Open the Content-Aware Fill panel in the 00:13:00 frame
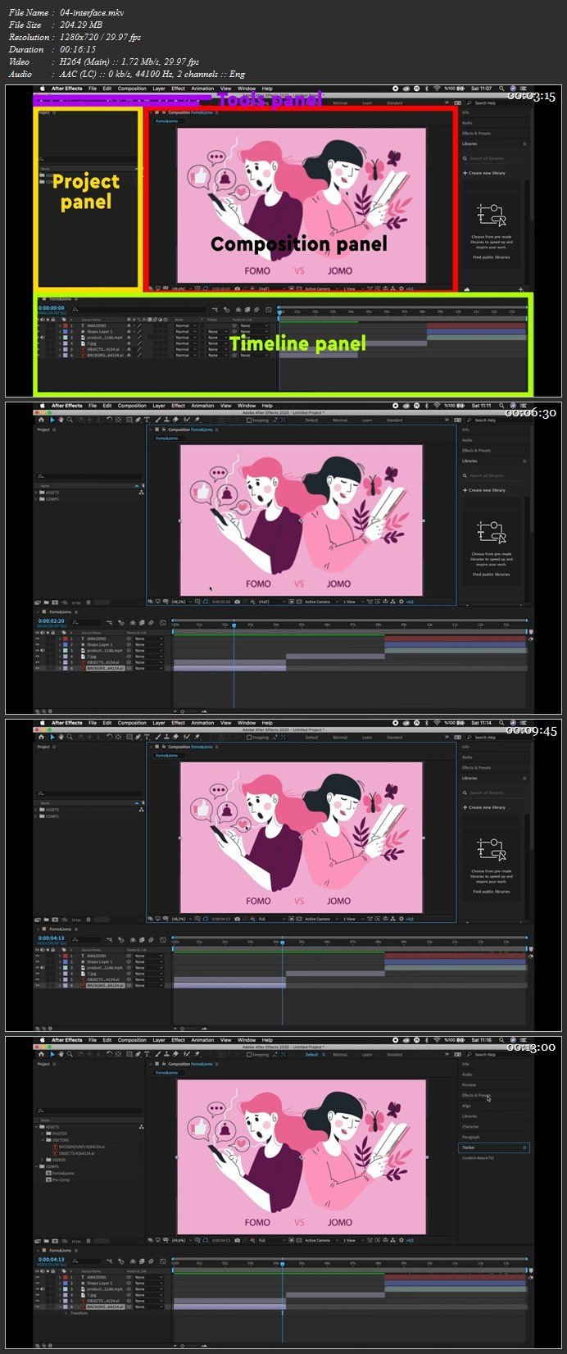567x1354 pixels. pyautogui.click(x=478, y=1158)
